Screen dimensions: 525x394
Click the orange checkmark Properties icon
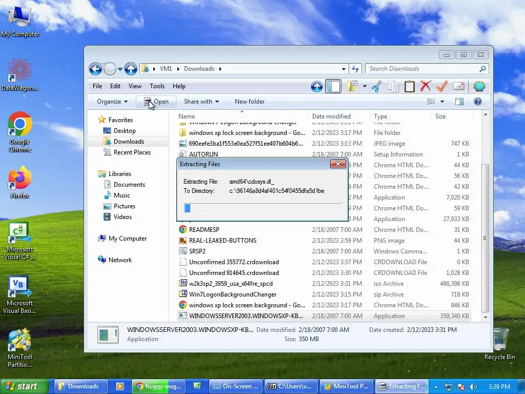[442, 86]
